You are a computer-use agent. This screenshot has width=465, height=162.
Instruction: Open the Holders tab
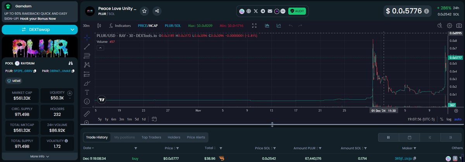174,137
